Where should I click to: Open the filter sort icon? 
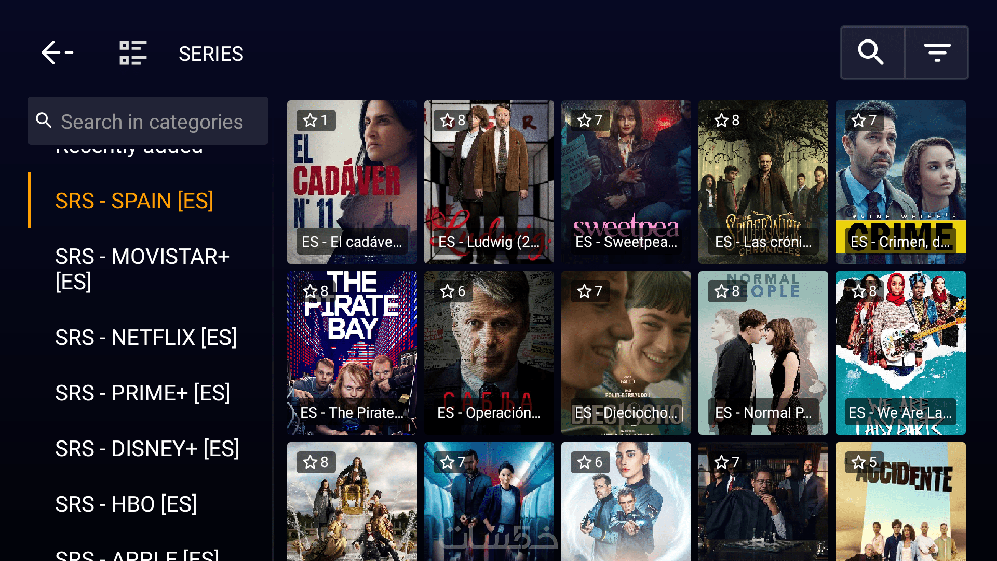tap(937, 52)
